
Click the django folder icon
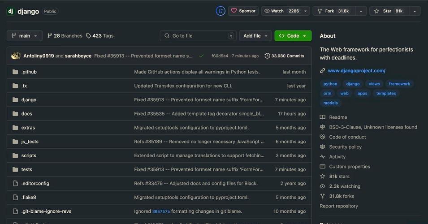[x=16, y=99]
